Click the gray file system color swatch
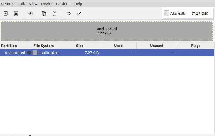Image resolution: width=215 pixels, height=136 pixels. pos(35,53)
